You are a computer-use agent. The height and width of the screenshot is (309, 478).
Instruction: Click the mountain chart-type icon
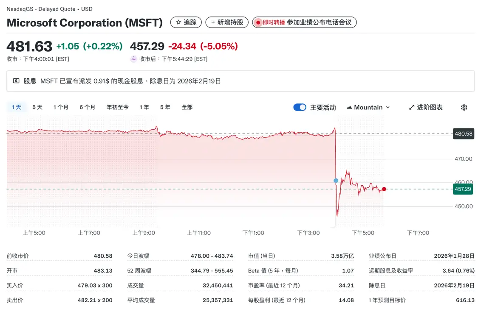coord(350,107)
